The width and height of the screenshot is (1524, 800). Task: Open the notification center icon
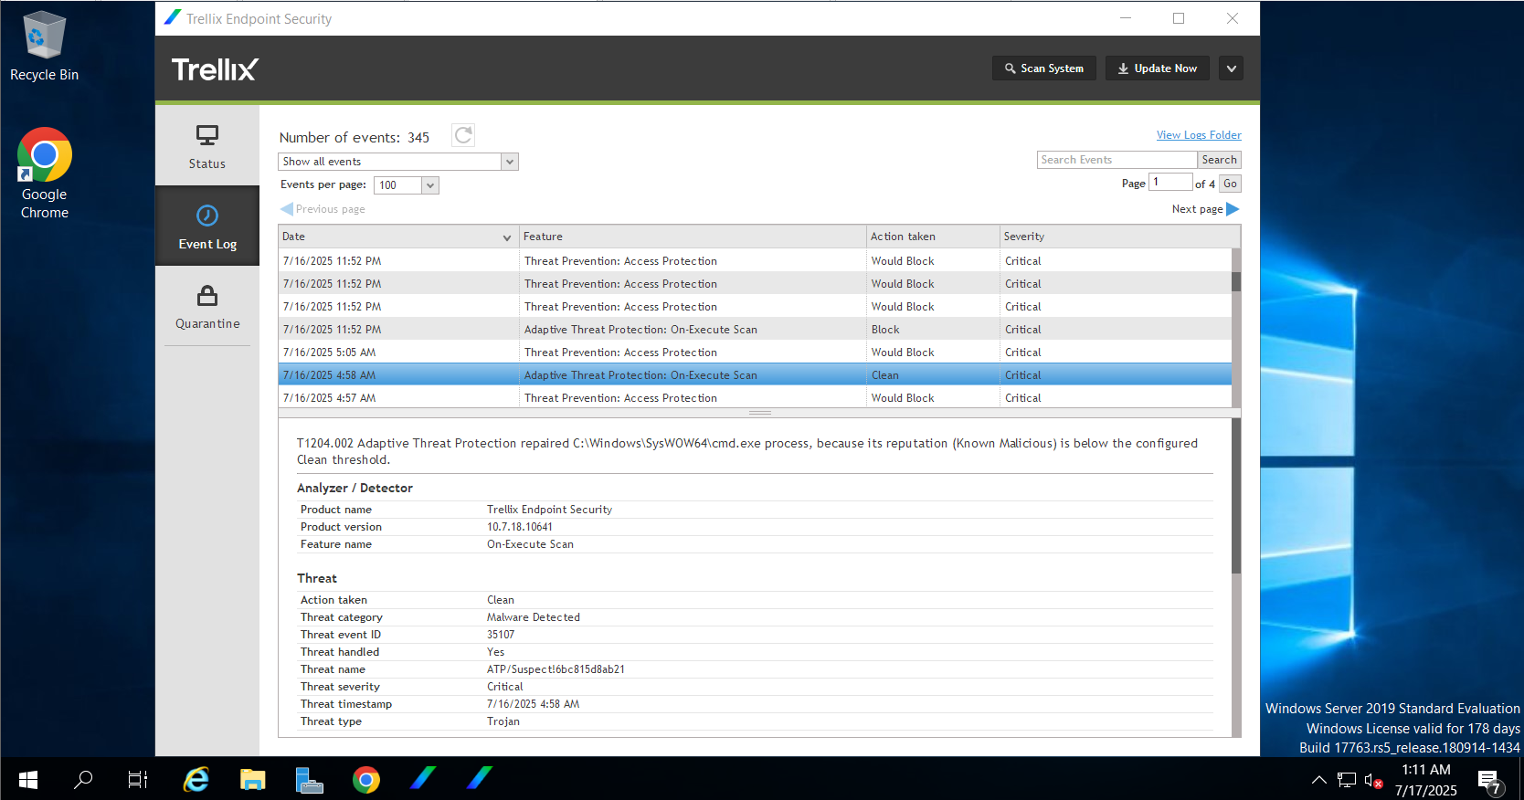(1490, 782)
